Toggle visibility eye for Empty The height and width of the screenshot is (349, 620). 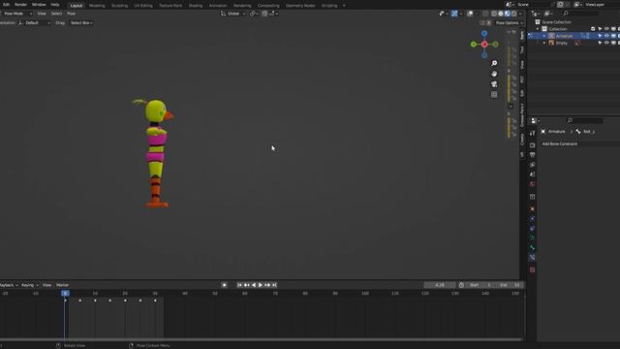tap(606, 43)
